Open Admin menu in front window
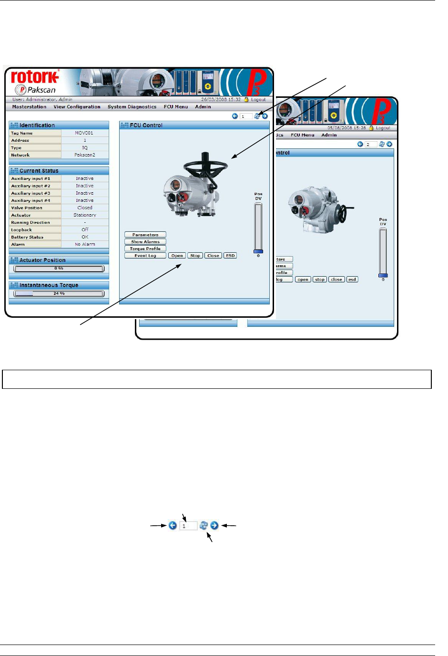The image size is (448, 656). coord(203,107)
